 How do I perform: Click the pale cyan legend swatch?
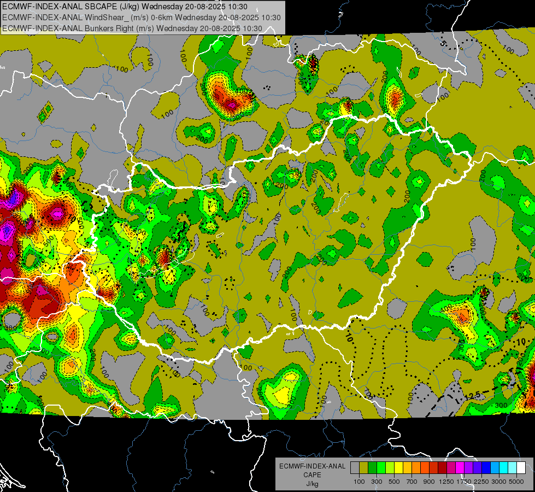513,467
